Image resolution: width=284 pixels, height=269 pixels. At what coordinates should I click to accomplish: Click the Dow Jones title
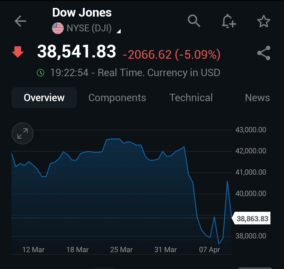pos(82,13)
